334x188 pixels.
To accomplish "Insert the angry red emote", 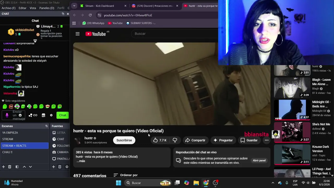I will 11,107.
